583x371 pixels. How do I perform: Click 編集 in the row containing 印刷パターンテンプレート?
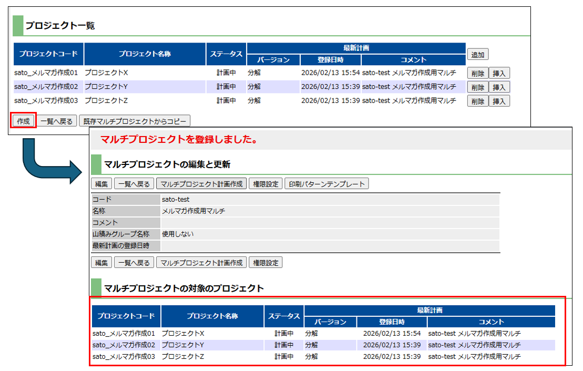tap(101, 184)
